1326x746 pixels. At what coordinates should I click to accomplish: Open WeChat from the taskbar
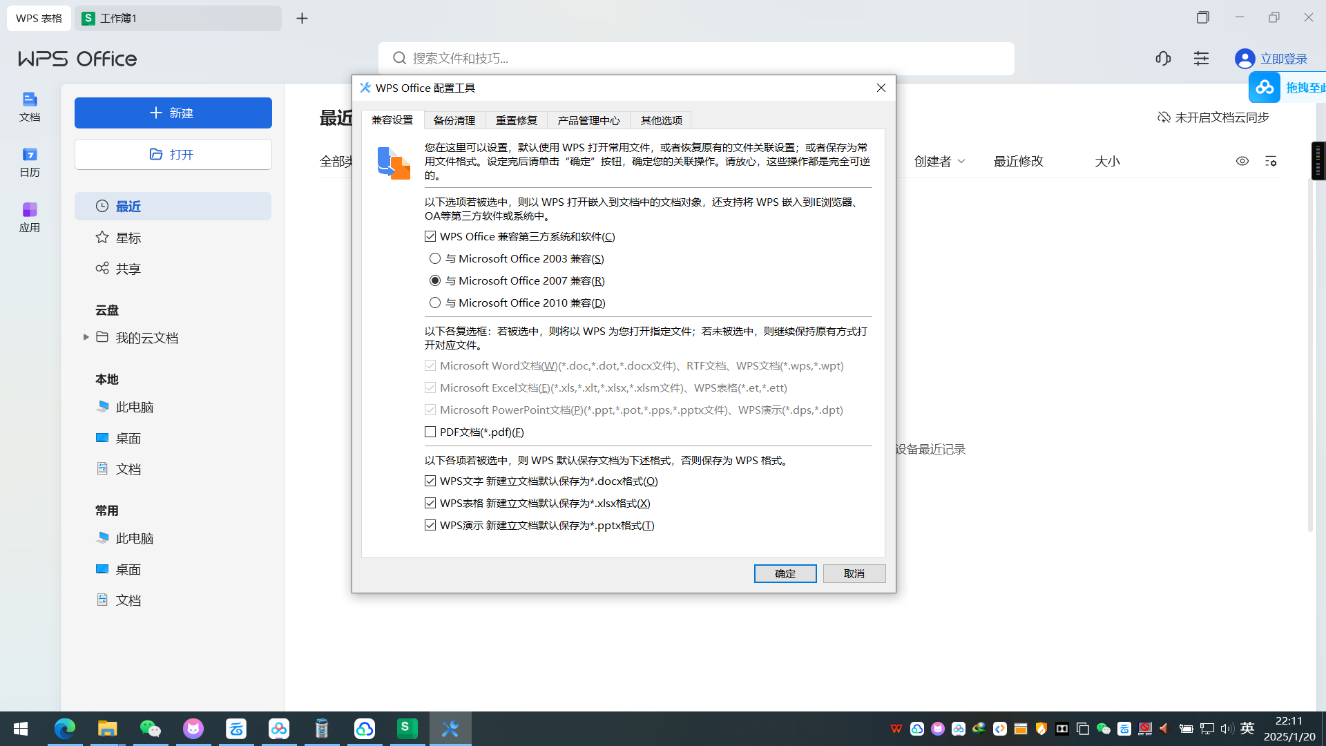151,729
